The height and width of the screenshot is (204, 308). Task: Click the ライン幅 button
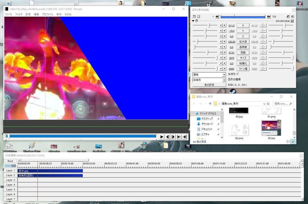coord(243,69)
